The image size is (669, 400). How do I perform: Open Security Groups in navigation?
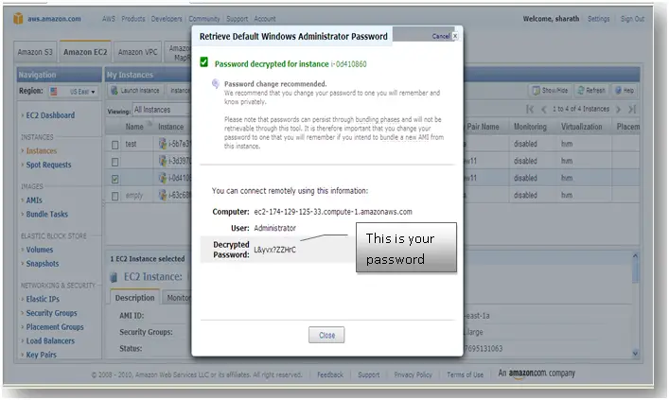[x=52, y=313]
